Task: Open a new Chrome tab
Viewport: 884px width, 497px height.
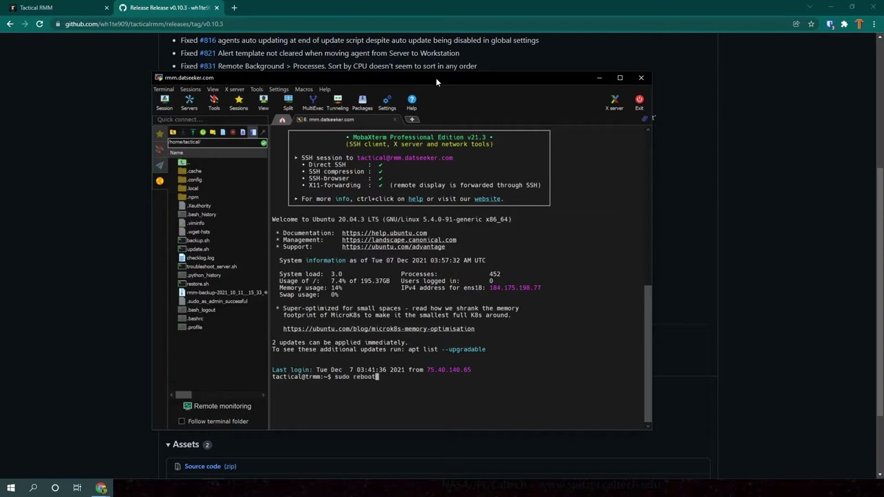Action: click(234, 8)
